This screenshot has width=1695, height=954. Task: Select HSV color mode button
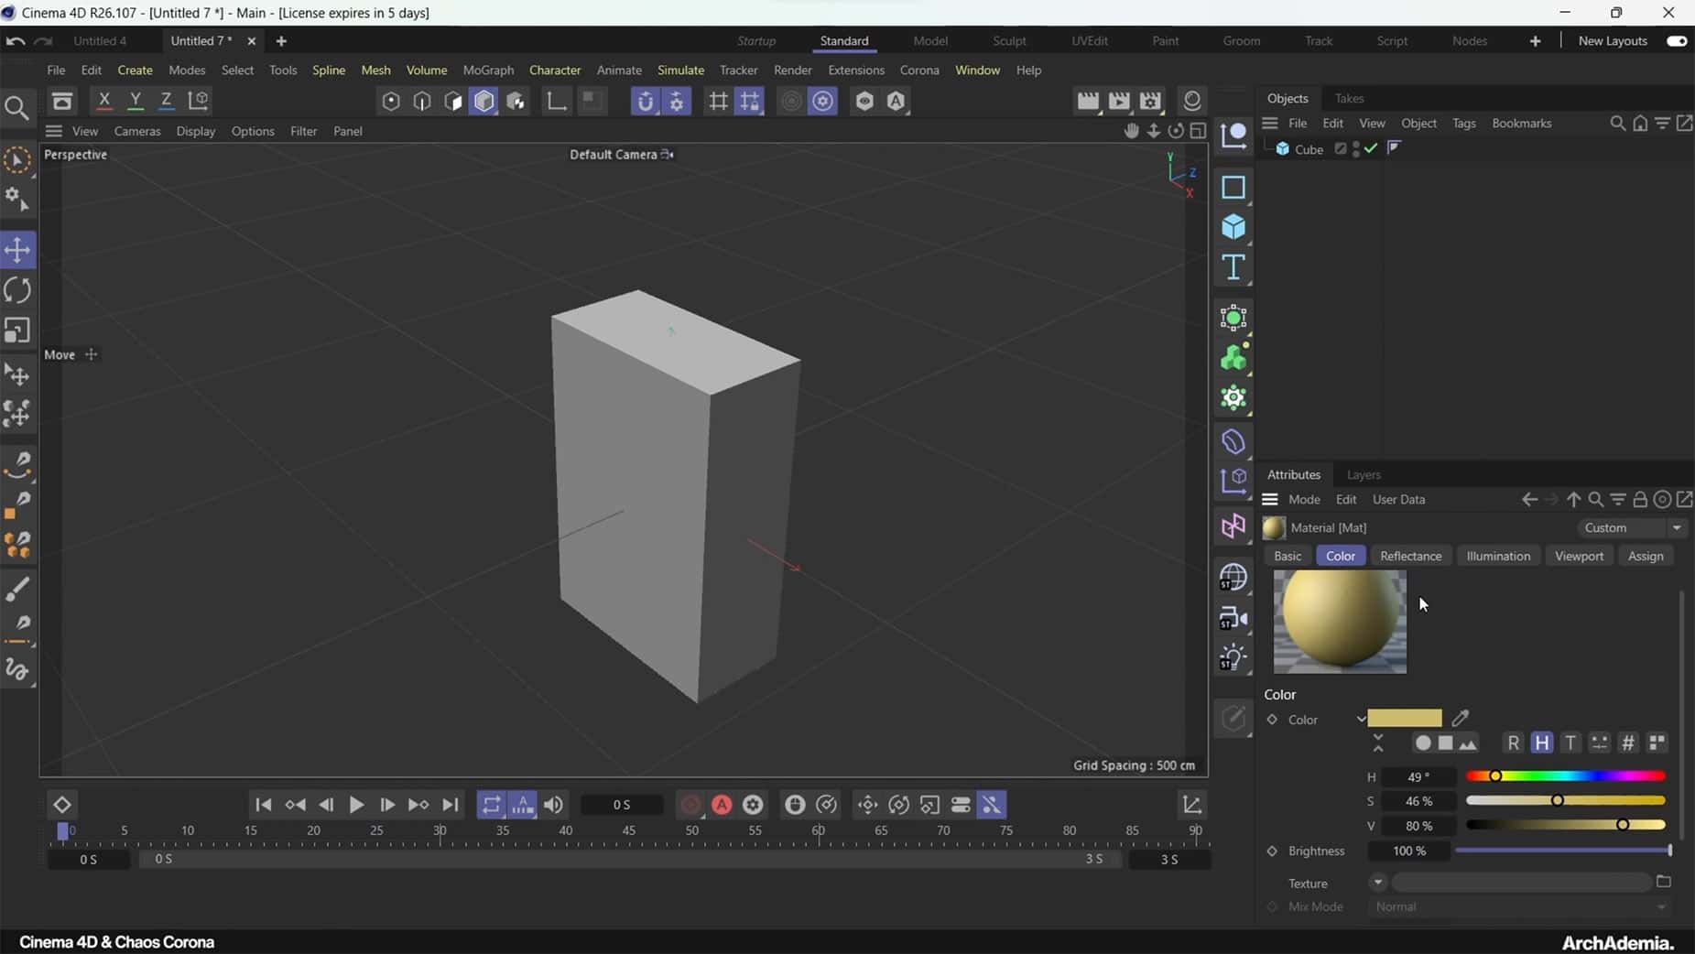tap(1542, 743)
